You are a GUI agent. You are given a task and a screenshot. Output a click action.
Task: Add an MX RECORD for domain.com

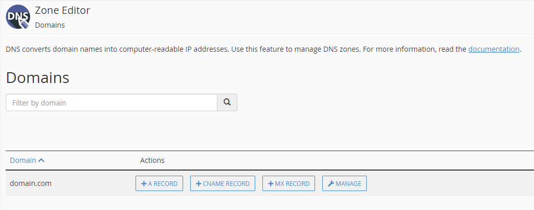(289, 183)
